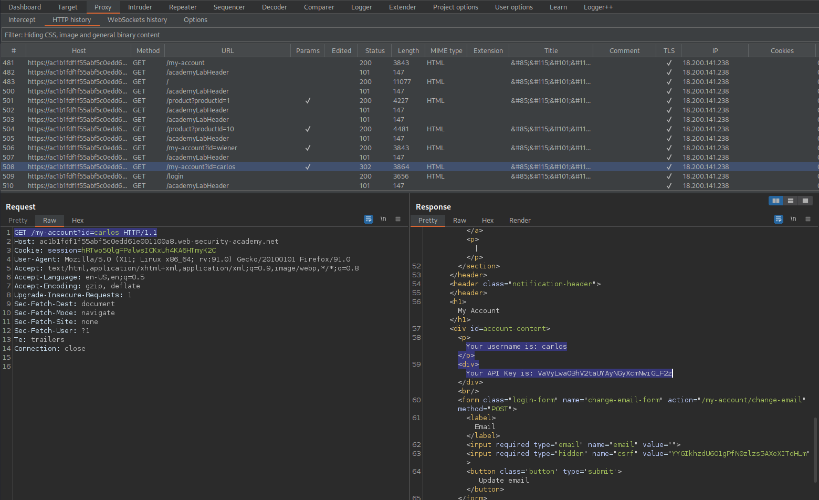Open the Dashboard tab

click(x=25, y=7)
